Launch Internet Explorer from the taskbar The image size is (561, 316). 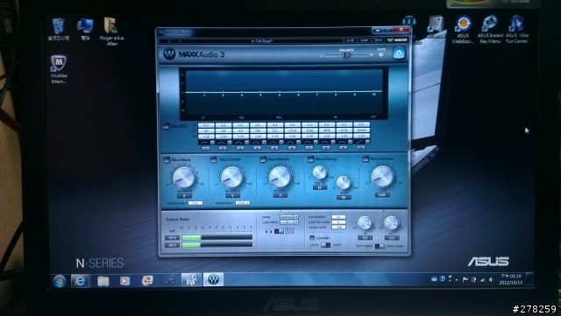point(81,281)
